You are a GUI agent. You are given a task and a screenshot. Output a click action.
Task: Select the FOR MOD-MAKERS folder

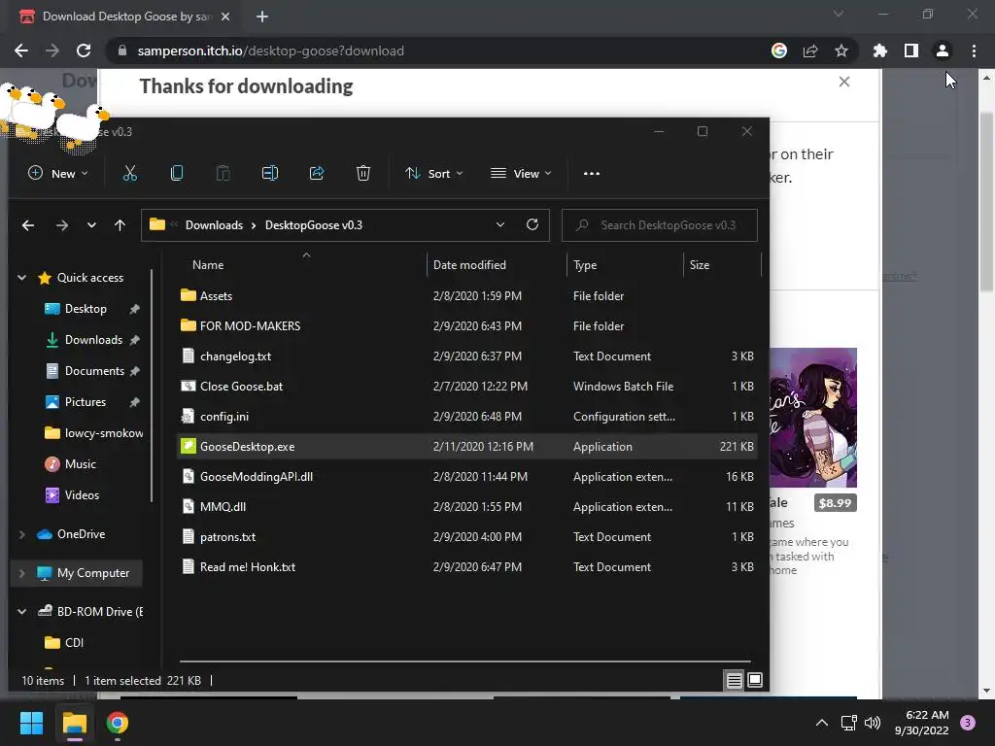pyautogui.click(x=467, y=326)
